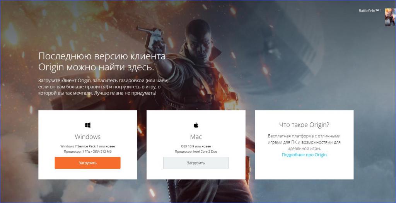Viewport: 396px width, 203px height.
Task: Click the Последнюю версию клиента Origin headline
Action: click(x=102, y=61)
